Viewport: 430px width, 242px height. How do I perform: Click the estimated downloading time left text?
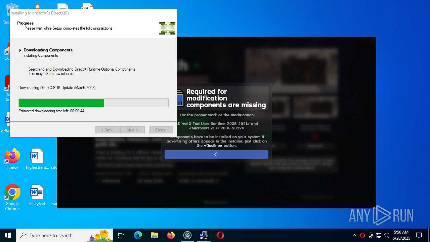(x=51, y=111)
